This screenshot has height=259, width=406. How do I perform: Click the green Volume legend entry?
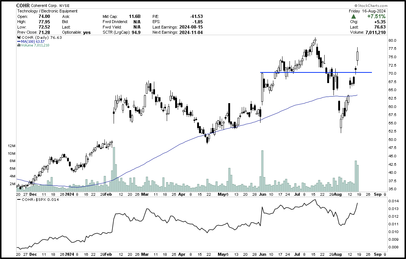click(33, 45)
